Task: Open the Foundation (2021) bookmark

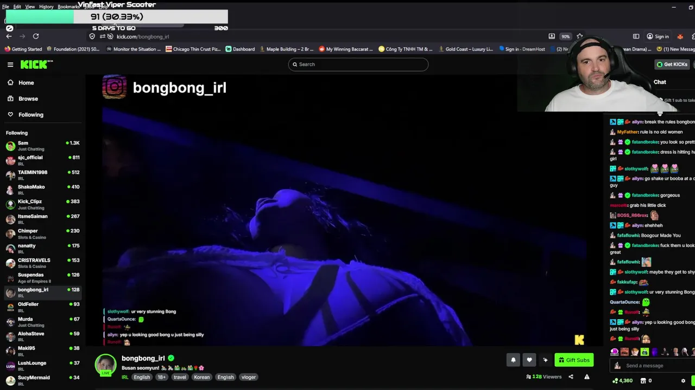Action: pyautogui.click(x=73, y=49)
